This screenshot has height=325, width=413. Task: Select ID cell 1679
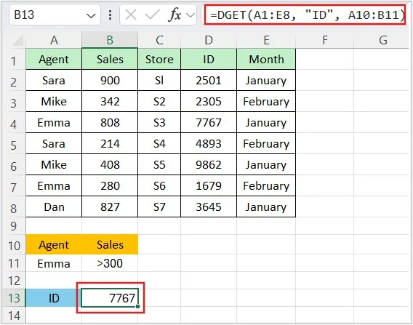coord(209,185)
